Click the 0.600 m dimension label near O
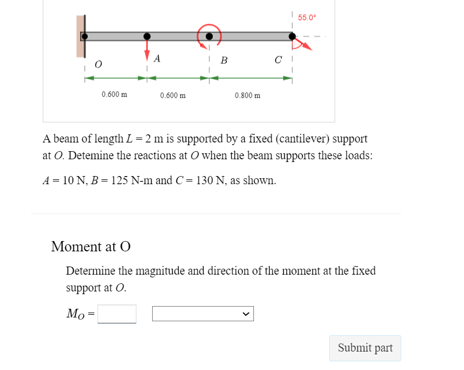Viewport: 464px width, 370px height. (114, 95)
